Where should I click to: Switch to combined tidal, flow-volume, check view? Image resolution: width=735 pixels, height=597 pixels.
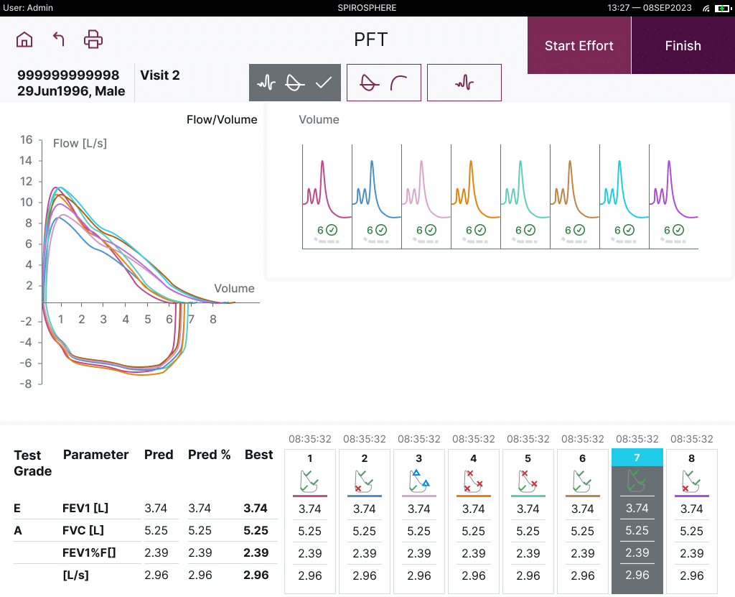pos(295,83)
